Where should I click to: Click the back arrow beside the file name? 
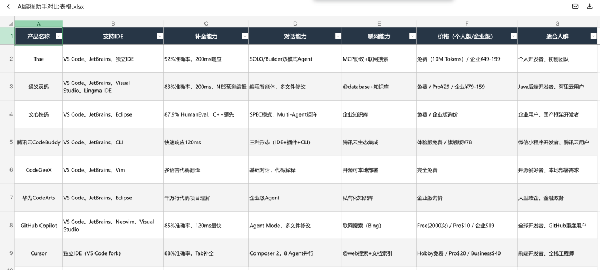(x=8, y=7)
